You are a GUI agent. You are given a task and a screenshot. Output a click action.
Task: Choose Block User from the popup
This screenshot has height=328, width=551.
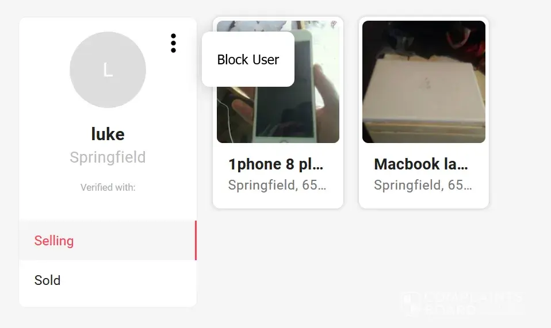248,59
